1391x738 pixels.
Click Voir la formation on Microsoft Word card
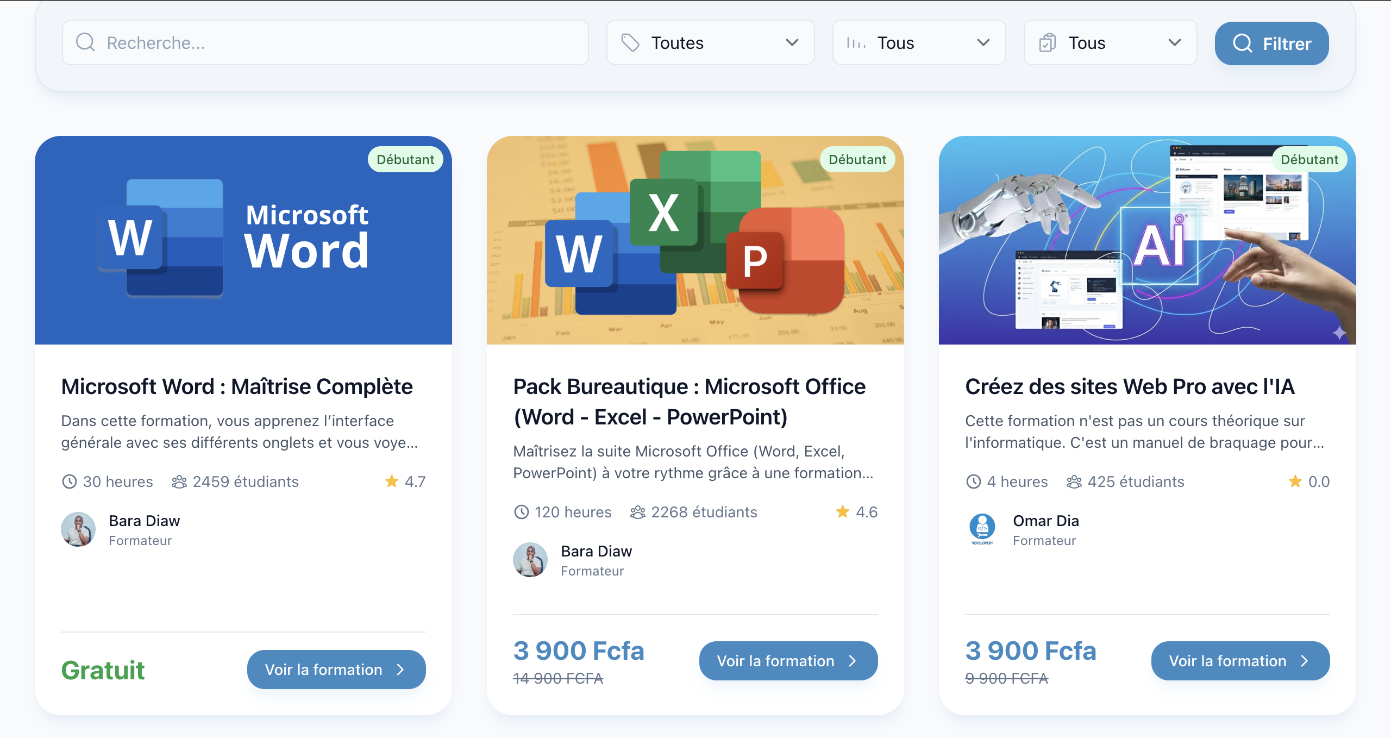(x=336, y=669)
